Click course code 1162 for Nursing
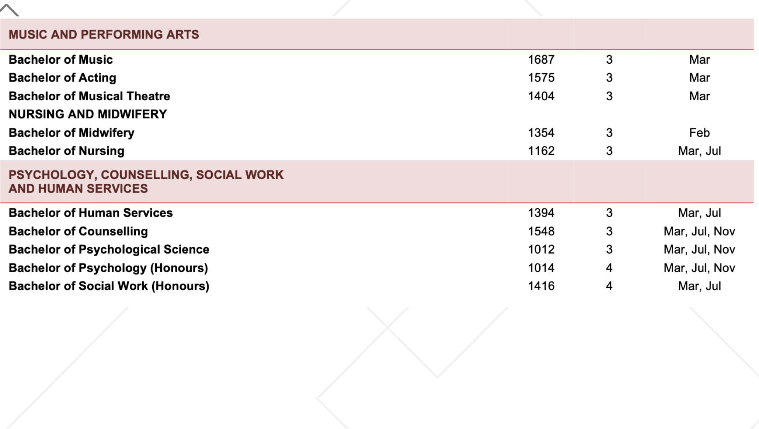This screenshot has height=429, width=759. [541, 151]
